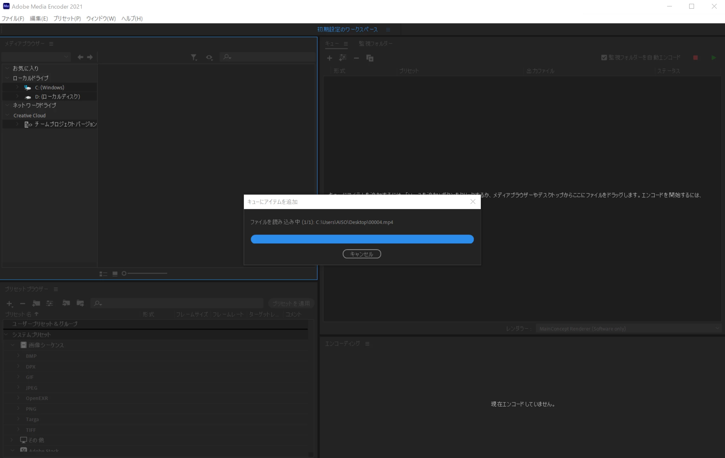
Task: Click the media browser filter funnel icon
Action: (194, 57)
